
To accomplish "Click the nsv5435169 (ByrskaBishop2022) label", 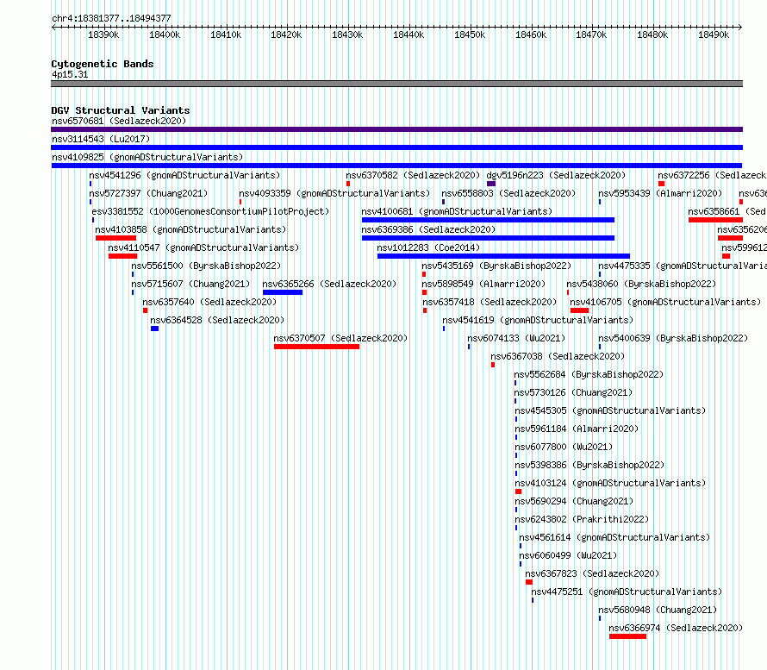I will [x=496, y=266].
